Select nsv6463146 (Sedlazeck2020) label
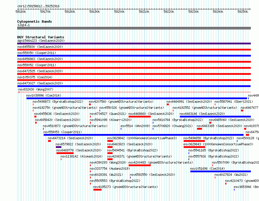The image size is (259, 201). point(202,114)
